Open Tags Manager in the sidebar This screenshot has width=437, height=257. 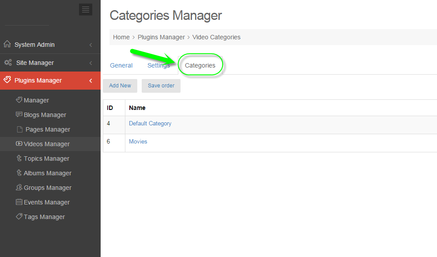click(x=44, y=217)
